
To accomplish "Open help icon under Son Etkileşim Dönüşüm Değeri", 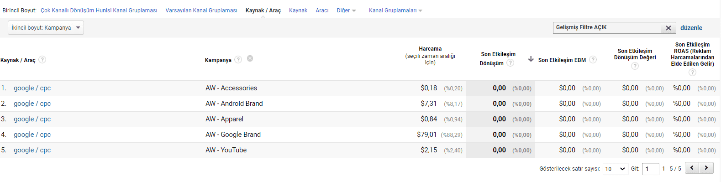I will pos(635,66).
